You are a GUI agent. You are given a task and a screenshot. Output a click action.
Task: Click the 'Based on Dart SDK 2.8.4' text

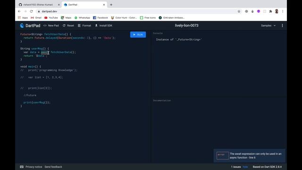tap(267, 167)
